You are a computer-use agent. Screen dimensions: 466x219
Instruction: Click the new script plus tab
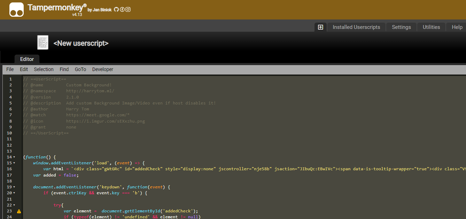point(320,27)
